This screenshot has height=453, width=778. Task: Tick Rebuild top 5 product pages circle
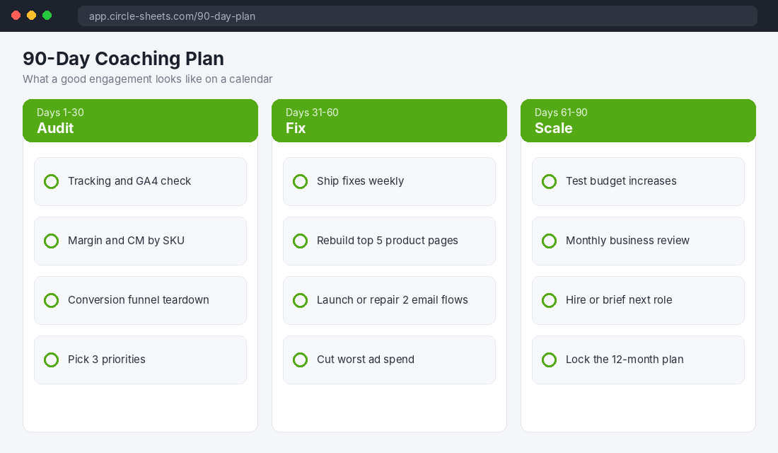click(300, 241)
